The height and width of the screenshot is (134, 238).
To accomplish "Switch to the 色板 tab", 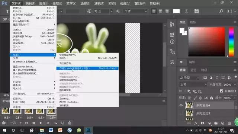I will coord(193,22).
